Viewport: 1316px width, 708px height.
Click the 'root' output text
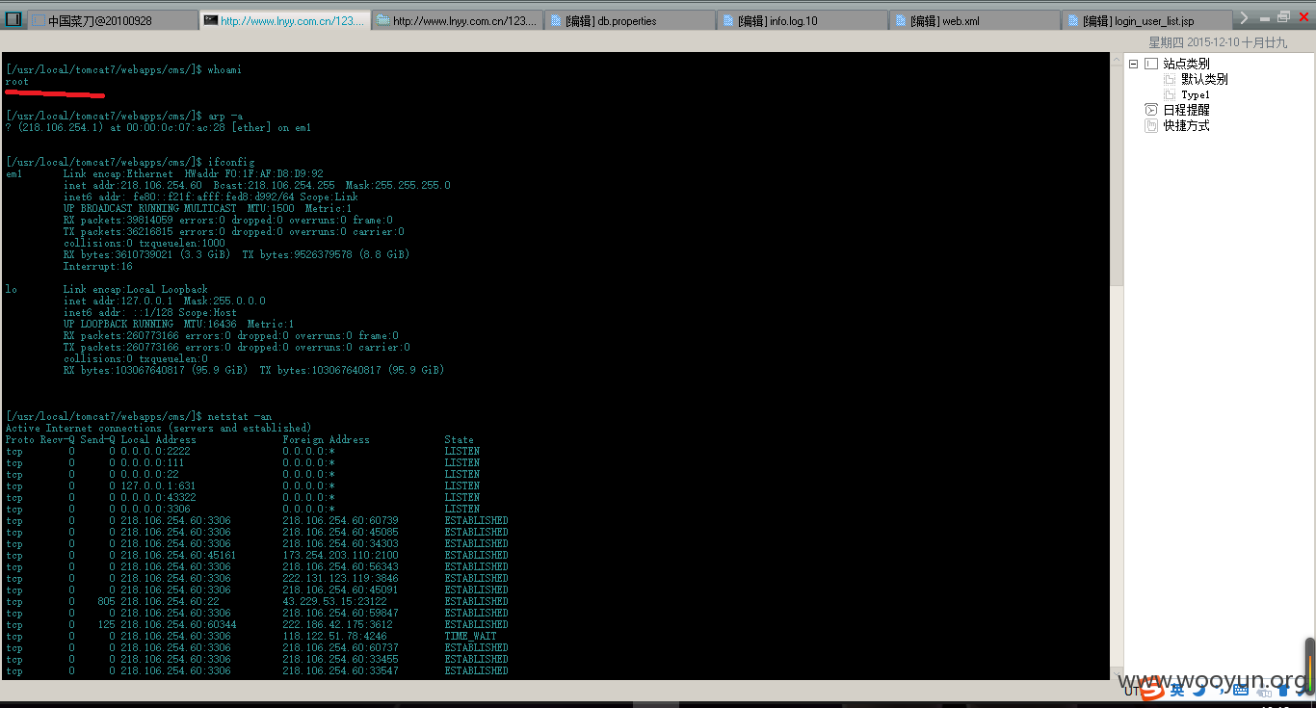point(17,81)
